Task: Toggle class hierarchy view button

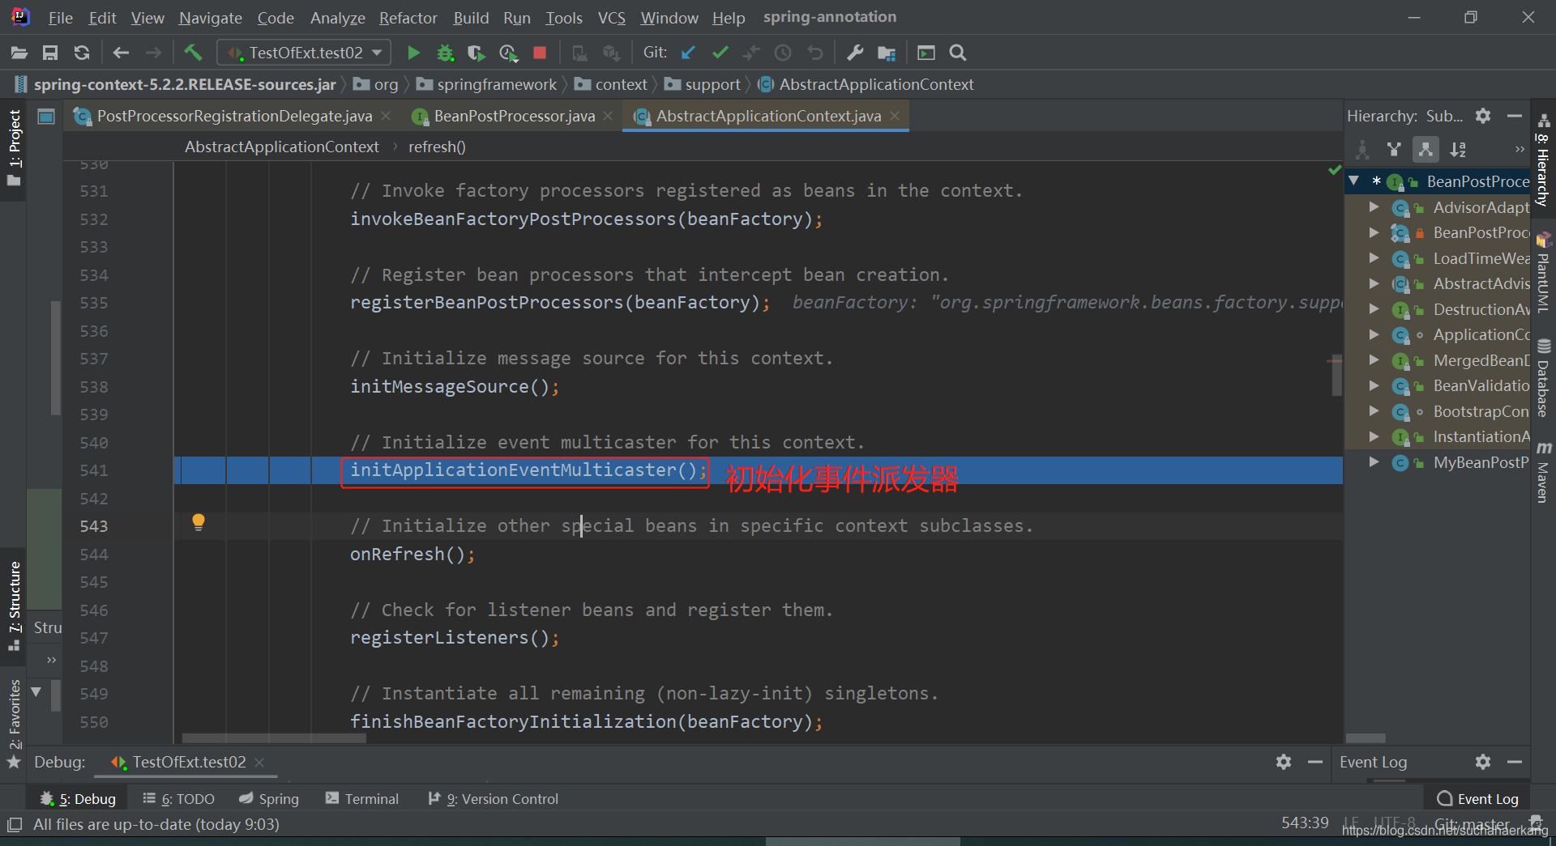Action: click(1362, 149)
